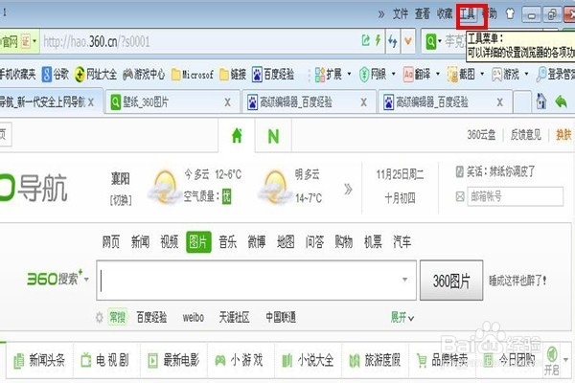The width and height of the screenshot is (575, 383).
Task: Click the skin shirt icon
Action: [x=510, y=14]
